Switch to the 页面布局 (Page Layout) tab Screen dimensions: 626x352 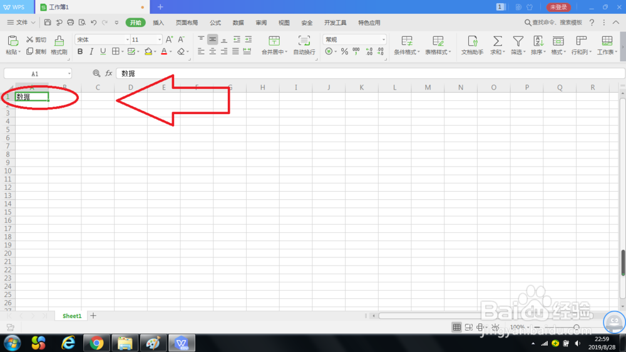click(x=187, y=23)
